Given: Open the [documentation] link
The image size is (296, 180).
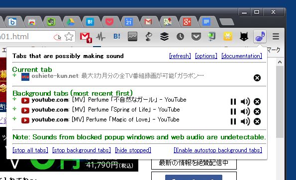Looking at the screenshot, I should pos(242,56).
